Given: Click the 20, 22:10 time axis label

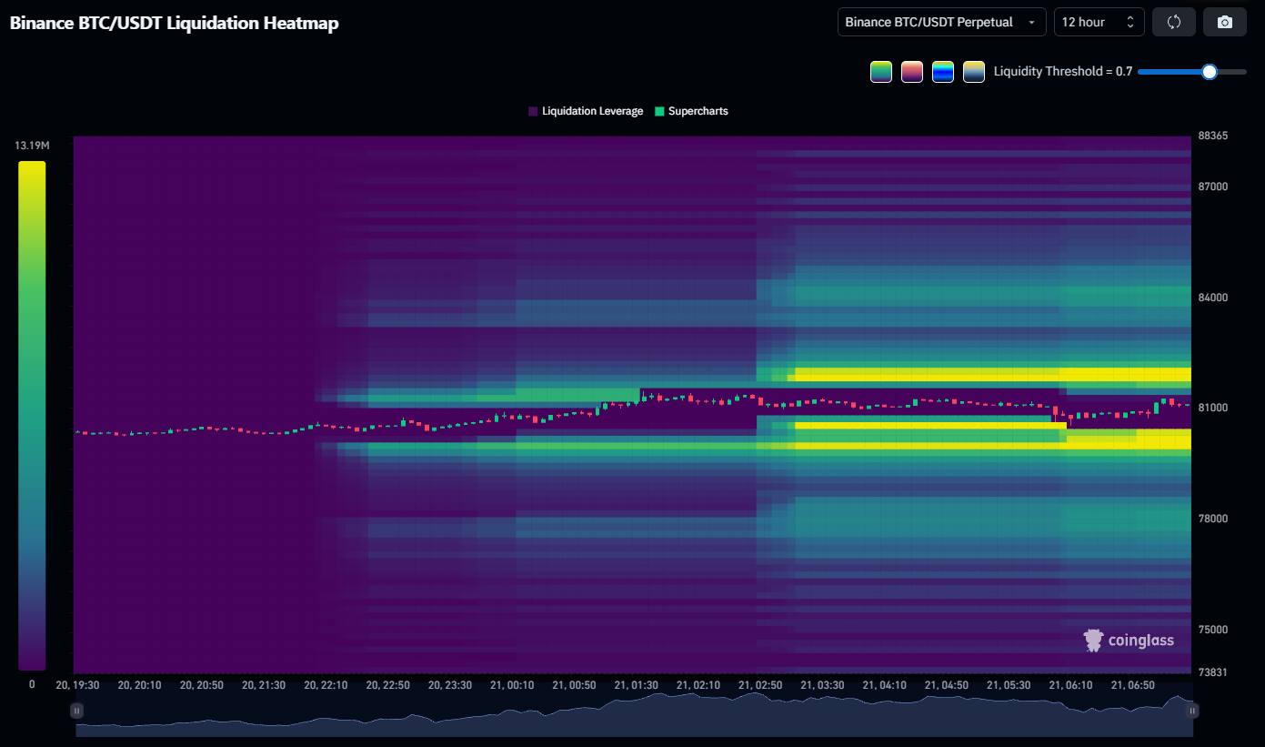Looking at the screenshot, I should pyautogui.click(x=326, y=684).
